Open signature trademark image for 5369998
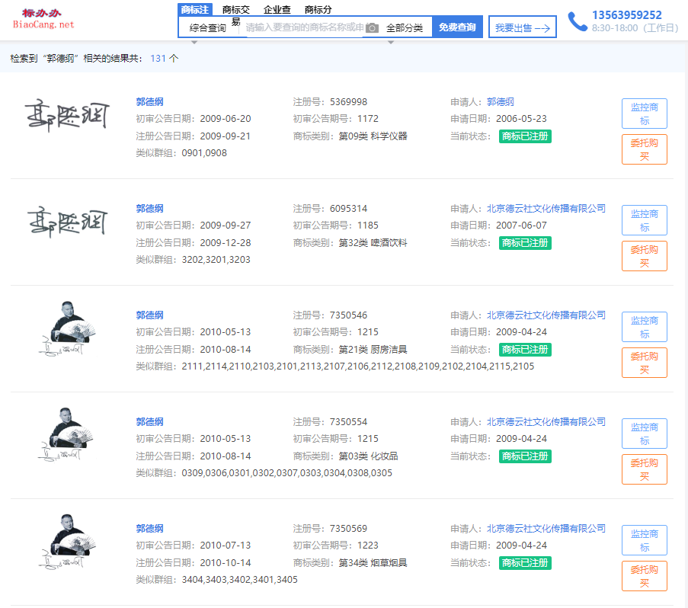 point(67,116)
